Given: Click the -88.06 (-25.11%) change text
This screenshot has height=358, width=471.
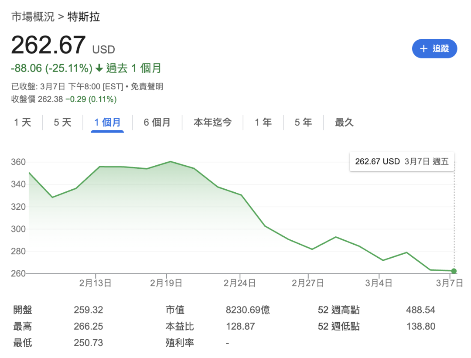Looking at the screenshot, I should coord(51,68).
